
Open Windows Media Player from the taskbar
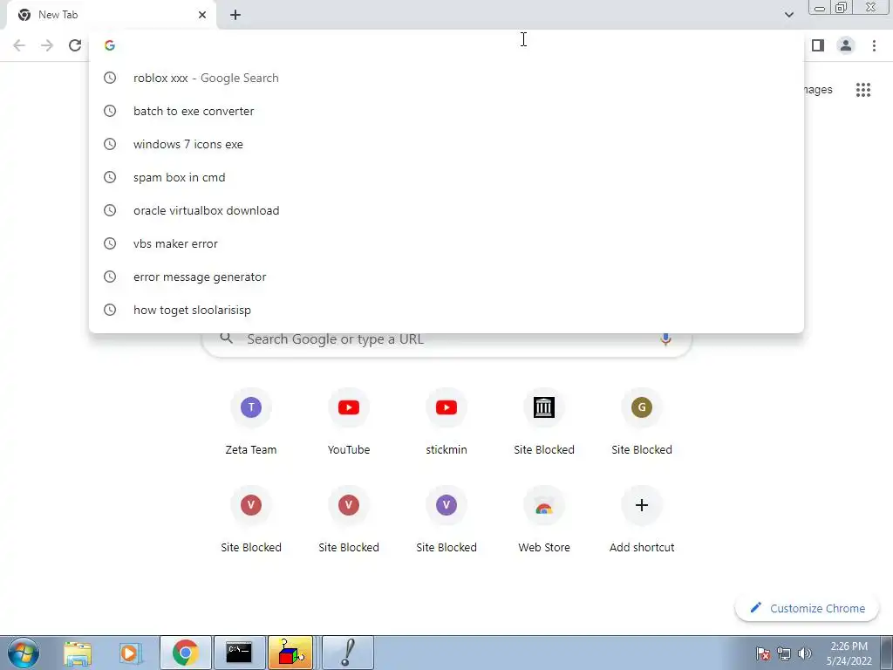pyautogui.click(x=130, y=653)
